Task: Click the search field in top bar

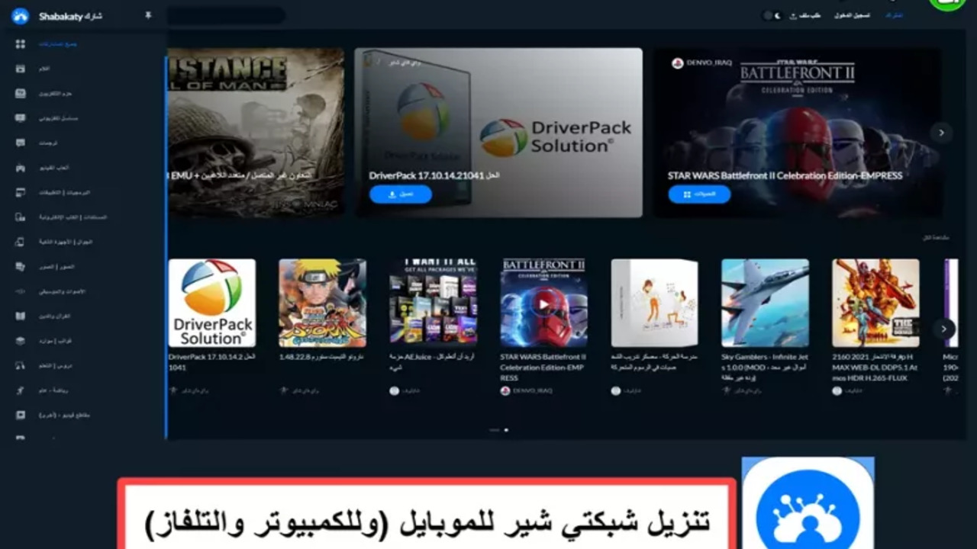Action: 225,15
